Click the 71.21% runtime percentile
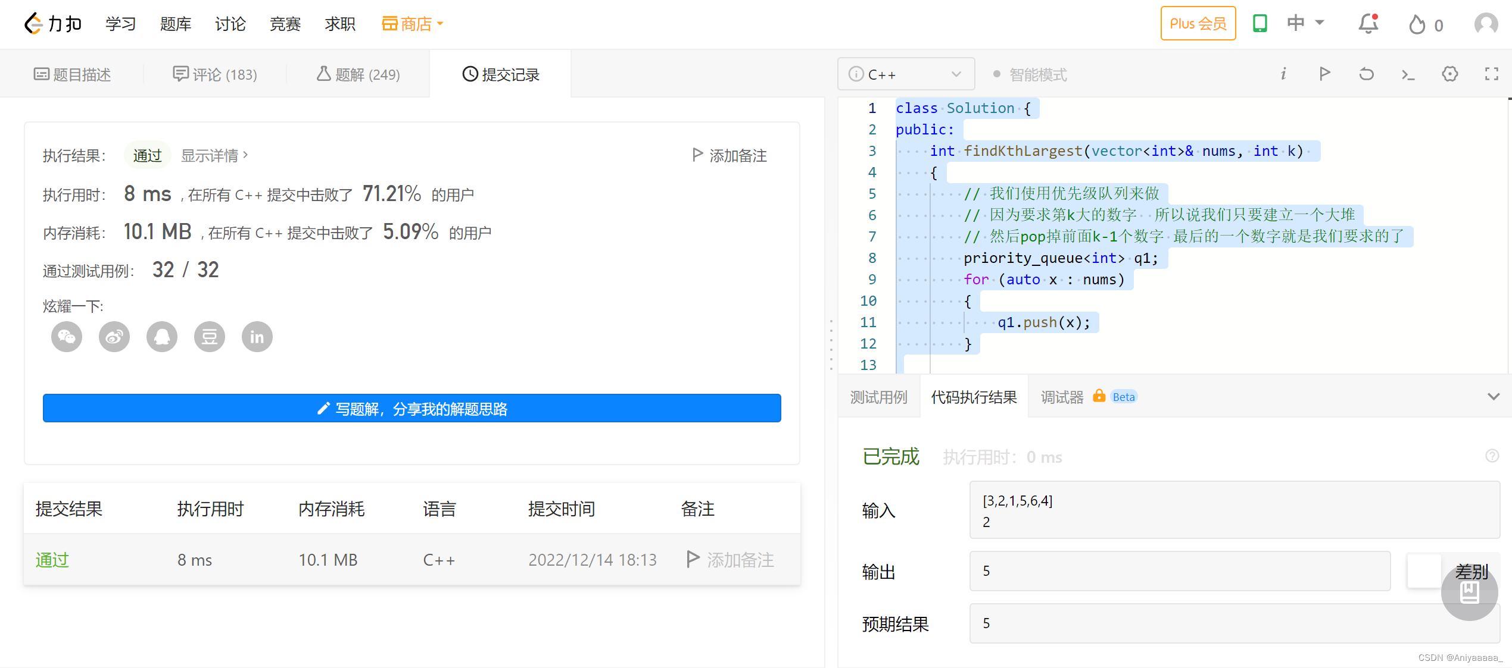The width and height of the screenshot is (1512, 668). [x=392, y=194]
